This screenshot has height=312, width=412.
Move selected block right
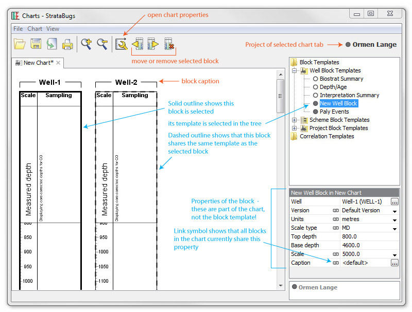(x=153, y=44)
